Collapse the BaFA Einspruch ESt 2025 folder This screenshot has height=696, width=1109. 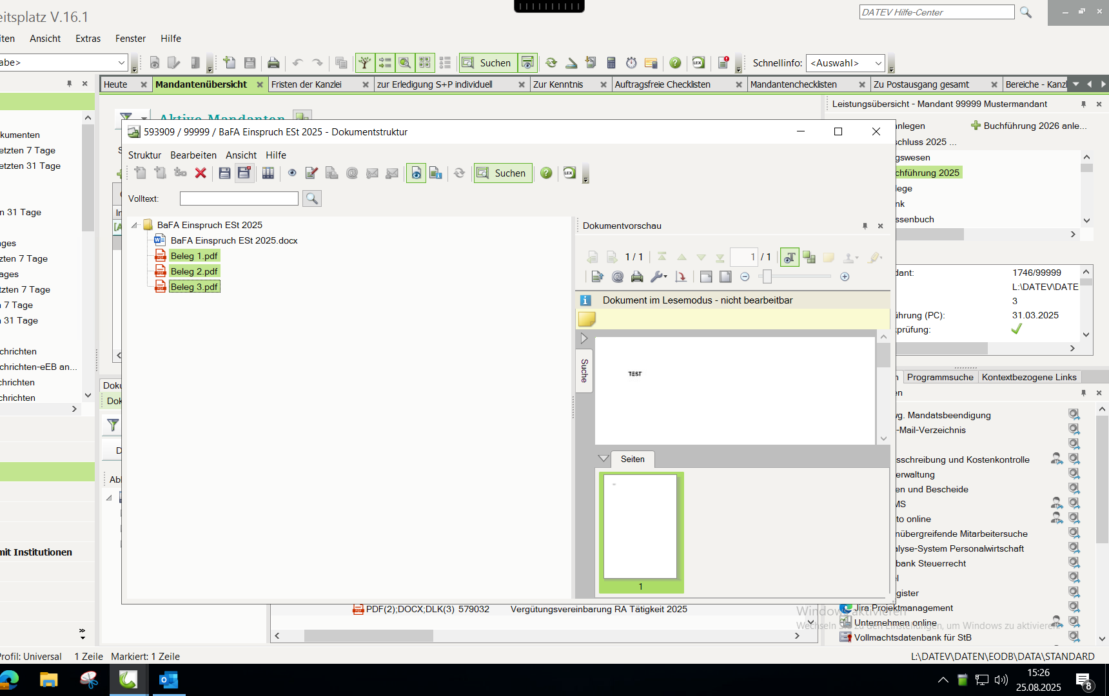[x=135, y=226]
